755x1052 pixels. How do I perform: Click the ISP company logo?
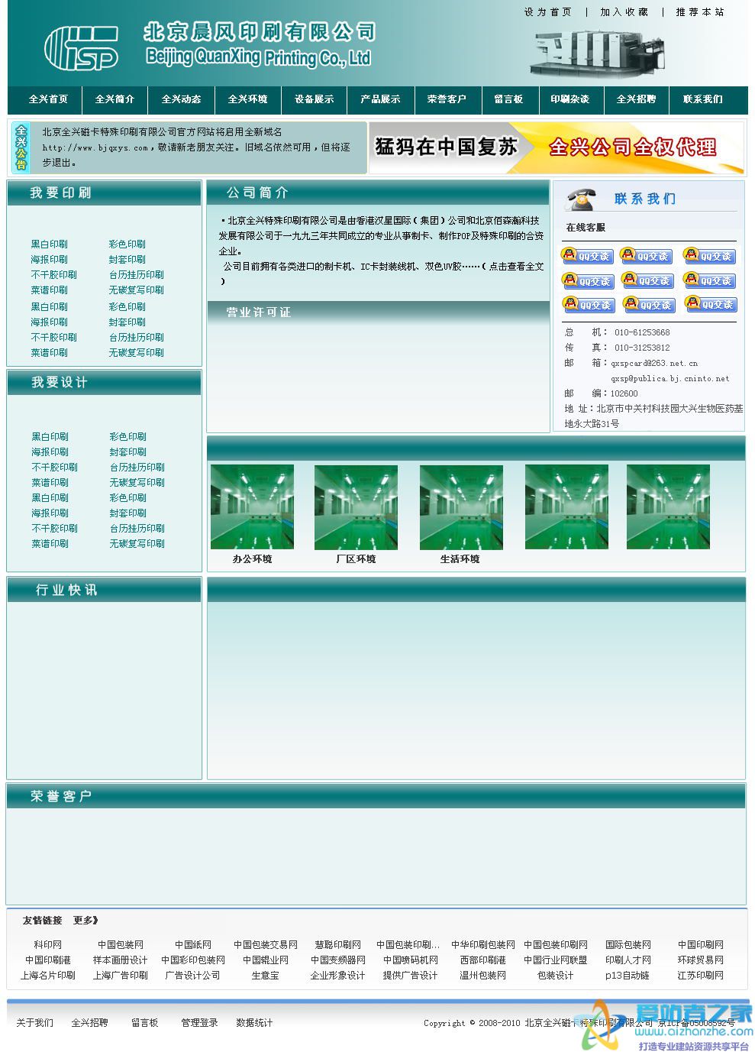tap(82, 48)
